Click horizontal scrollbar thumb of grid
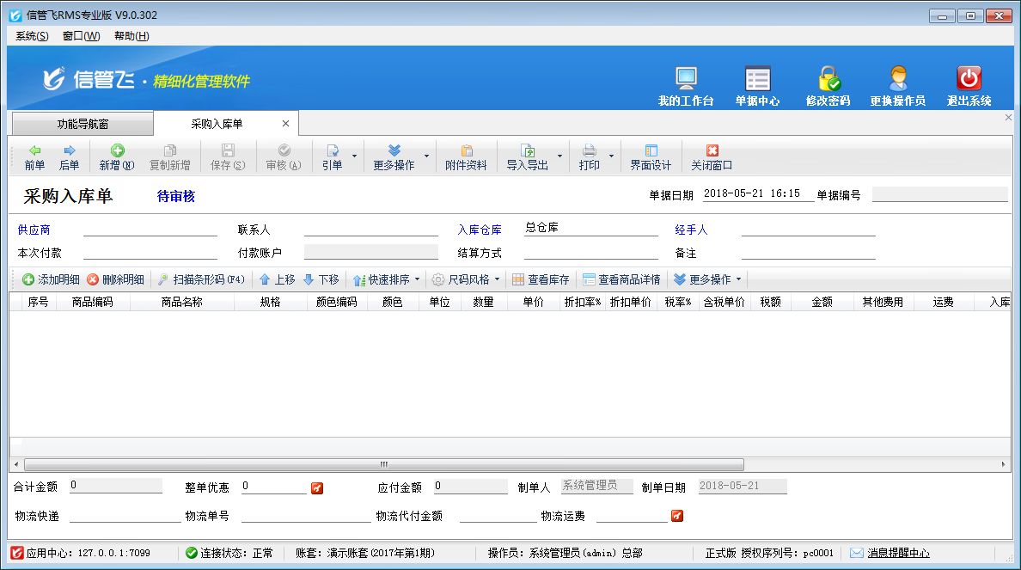1021x570 pixels. (x=384, y=464)
